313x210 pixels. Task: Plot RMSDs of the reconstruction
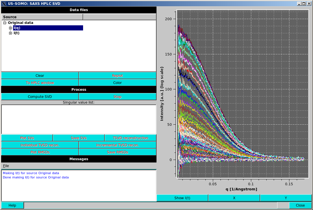(40, 152)
